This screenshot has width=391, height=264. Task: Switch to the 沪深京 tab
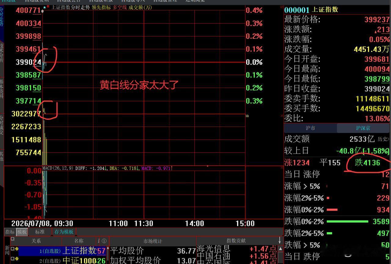363,128
